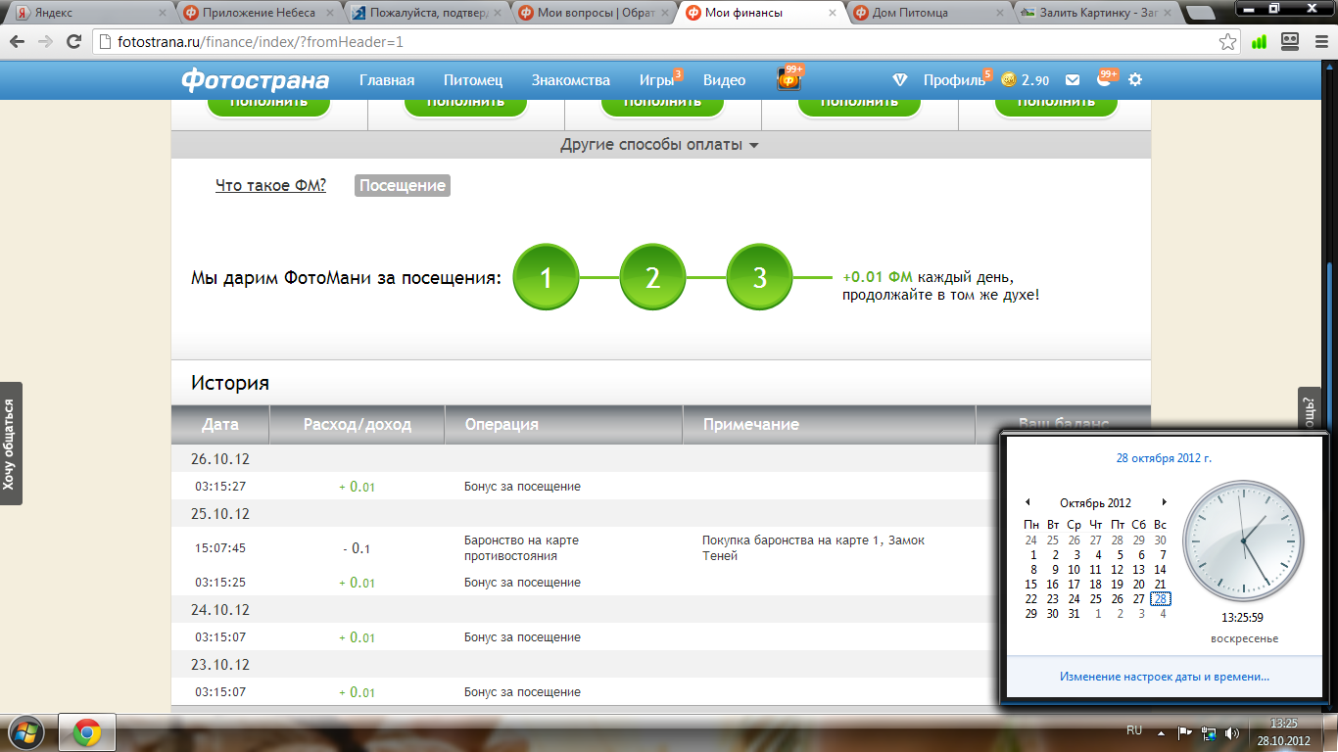Open Питомец in site menu
The width and height of the screenshot is (1338, 752).
(x=473, y=80)
